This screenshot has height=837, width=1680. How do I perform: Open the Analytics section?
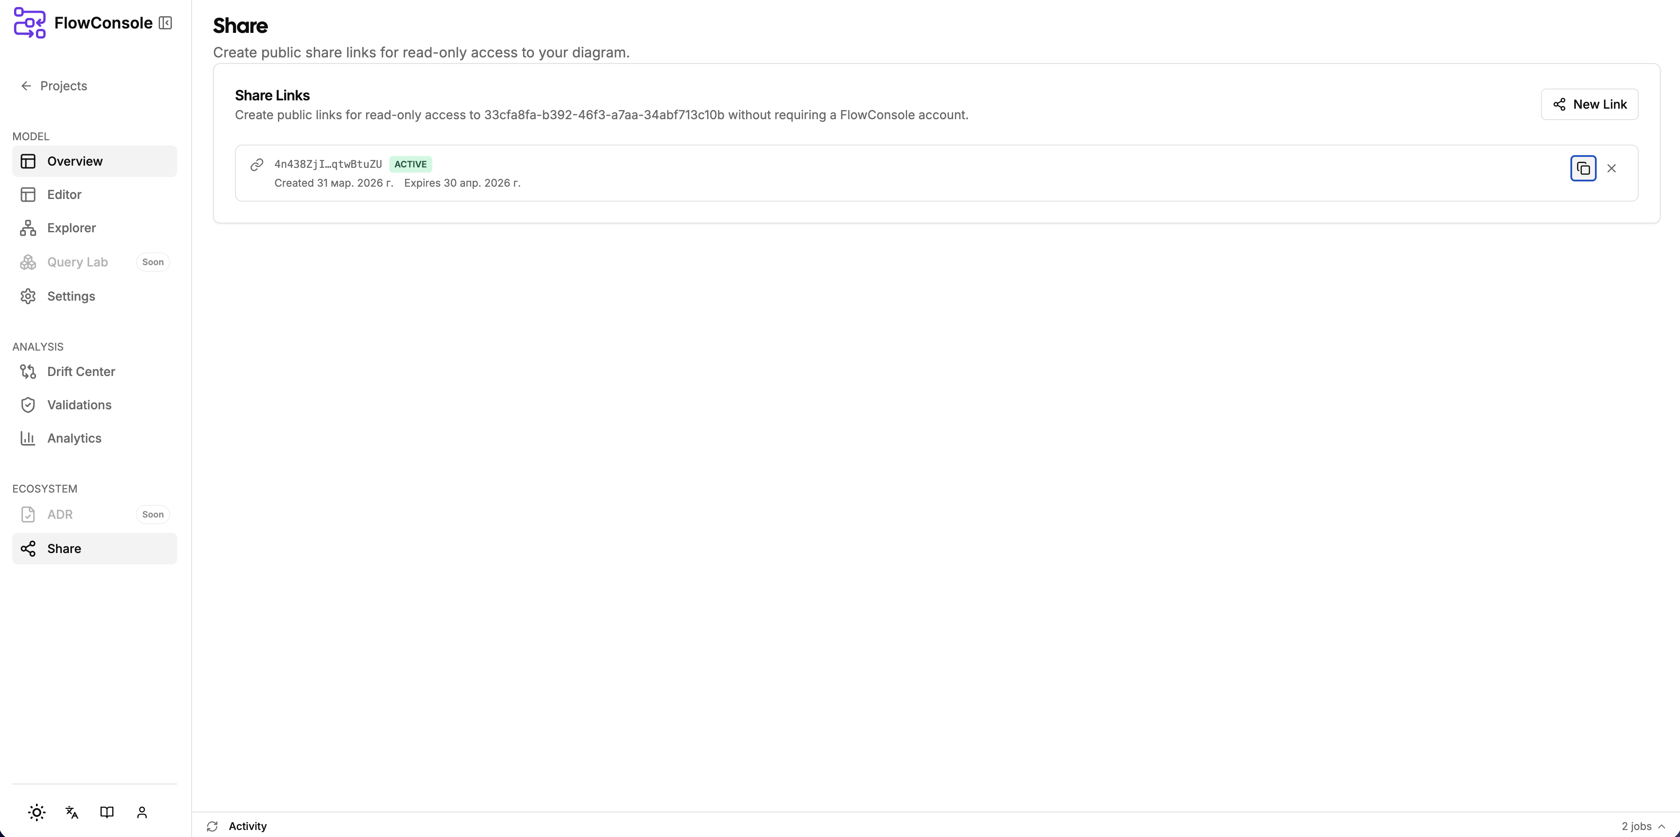pyautogui.click(x=75, y=438)
